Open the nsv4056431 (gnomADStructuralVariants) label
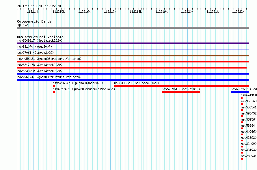Viewport: 257px width, 170px height. [49, 59]
